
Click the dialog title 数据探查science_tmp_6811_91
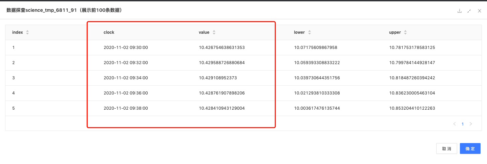coord(64,10)
